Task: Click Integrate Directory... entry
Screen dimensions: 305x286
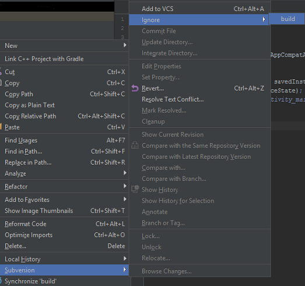Action: [x=199, y=53]
